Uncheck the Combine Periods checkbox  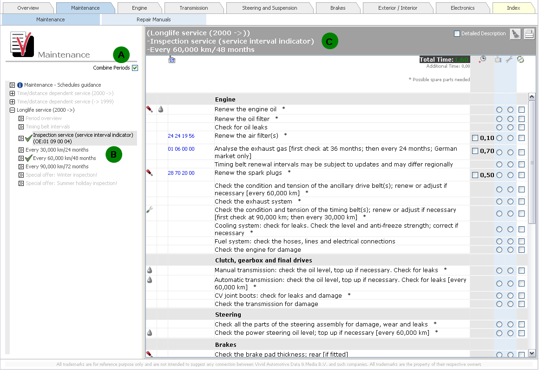pos(135,68)
